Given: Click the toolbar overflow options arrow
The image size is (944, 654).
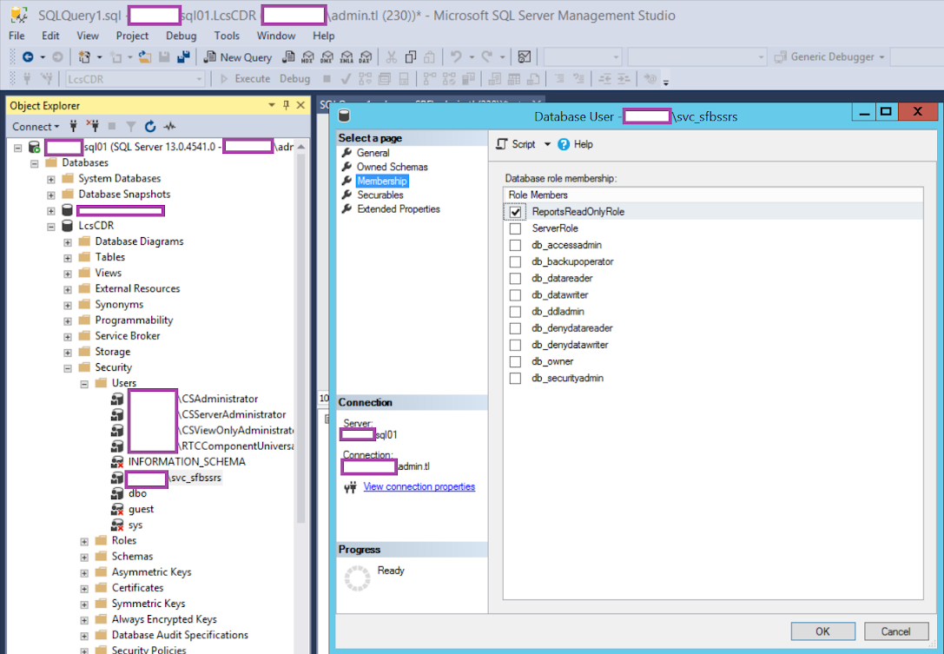Looking at the screenshot, I should tap(666, 83).
